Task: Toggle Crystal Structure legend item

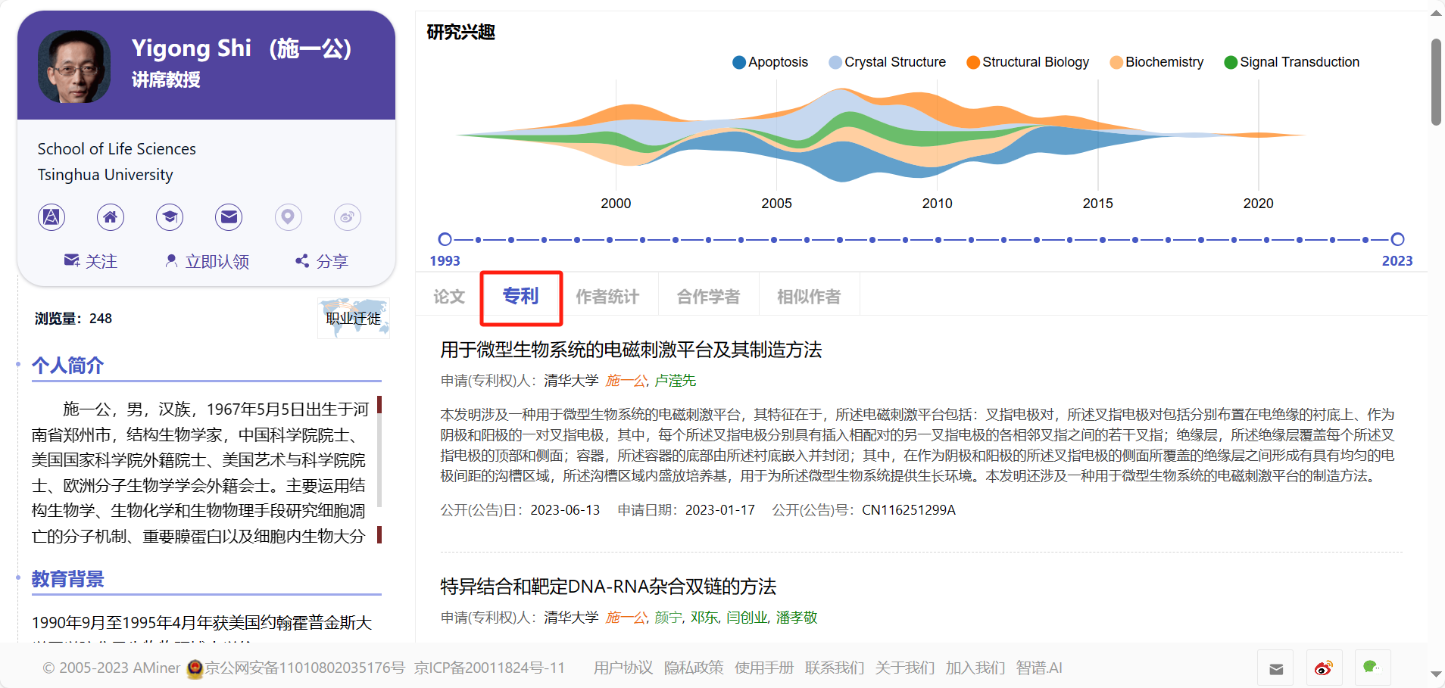Action: tap(887, 62)
